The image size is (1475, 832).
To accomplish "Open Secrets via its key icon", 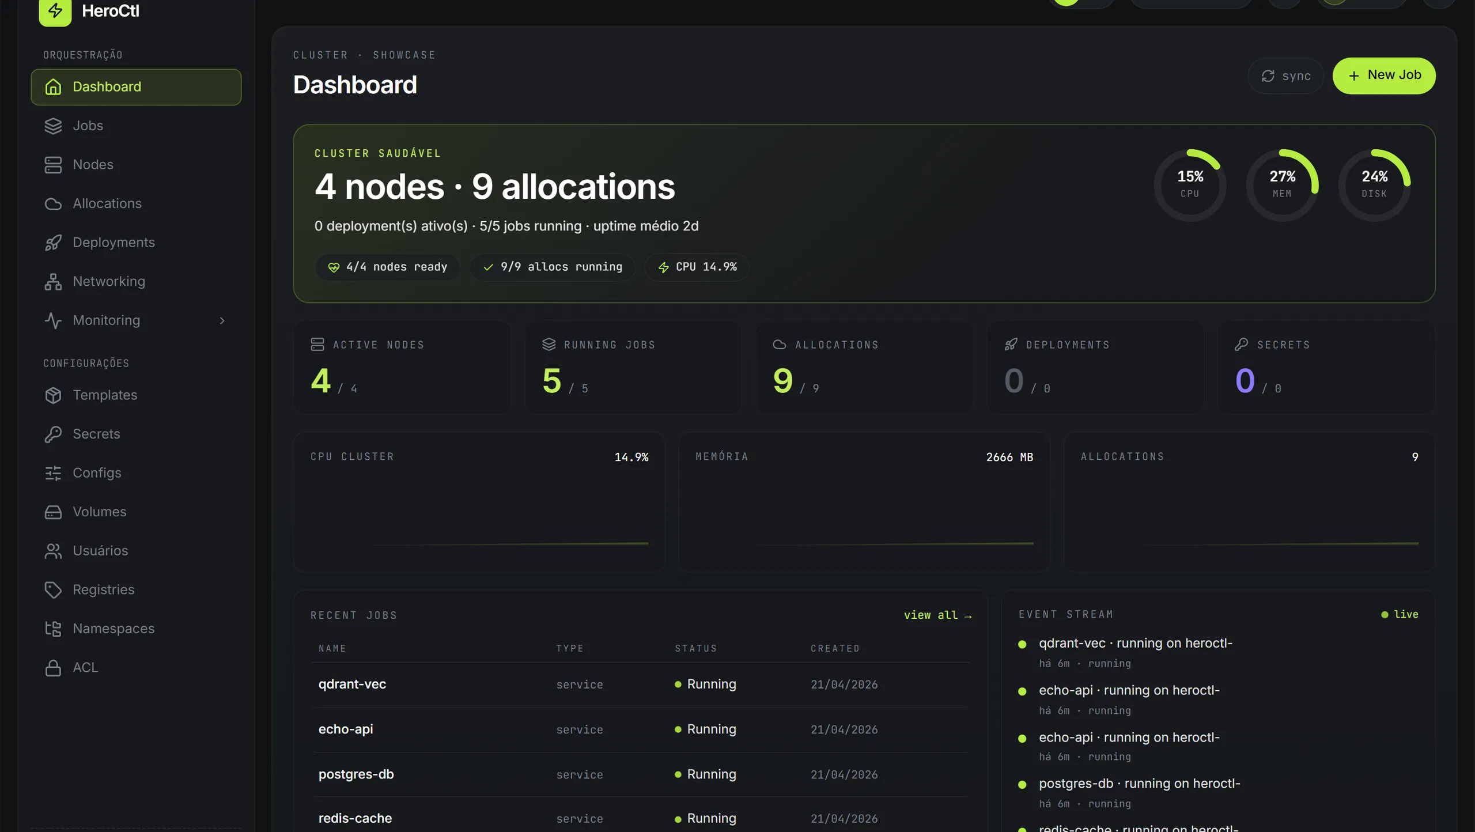I will (x=53, y=434).
